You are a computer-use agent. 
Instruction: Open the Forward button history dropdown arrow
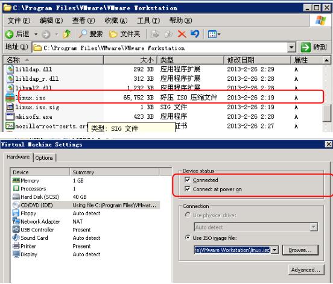pyautogui.click(x=57, y=34)
